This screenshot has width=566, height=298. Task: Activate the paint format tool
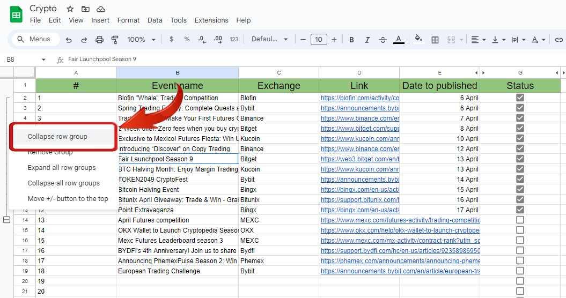pyautogui.click(x=115, y=40)
